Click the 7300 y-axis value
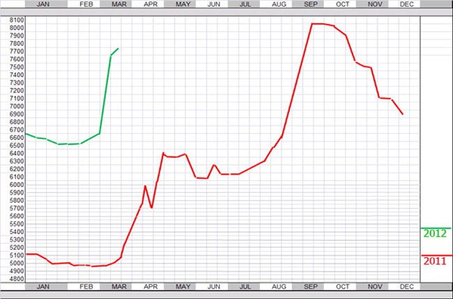 click(17, 83)
